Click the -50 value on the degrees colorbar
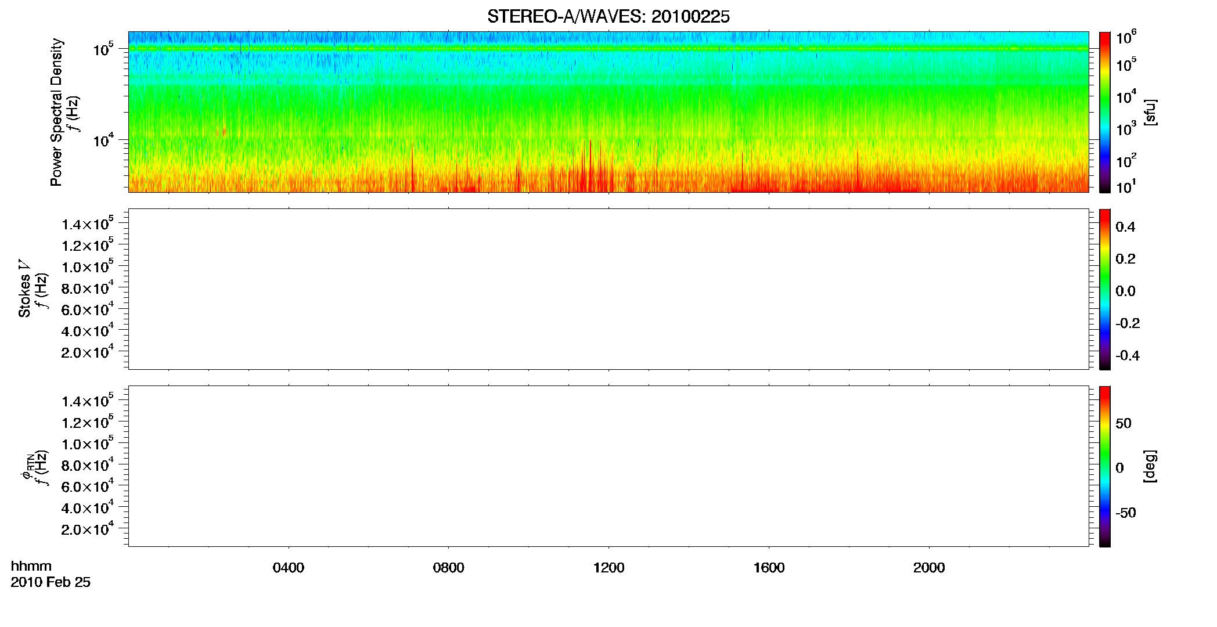1217x627 pixels. click(x=1126, y=513)
